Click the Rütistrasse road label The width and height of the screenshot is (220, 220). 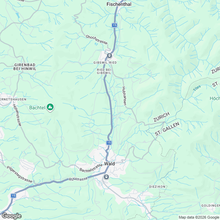[x=78, y=179]
